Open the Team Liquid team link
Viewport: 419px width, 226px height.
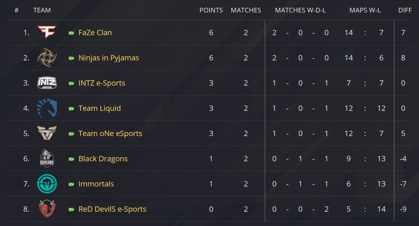point(100,108)
